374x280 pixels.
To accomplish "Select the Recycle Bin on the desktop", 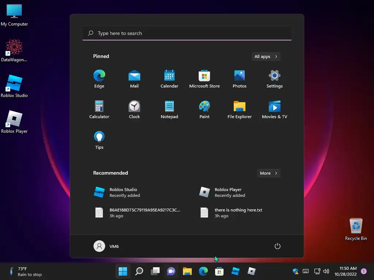I will coord(356,229).
